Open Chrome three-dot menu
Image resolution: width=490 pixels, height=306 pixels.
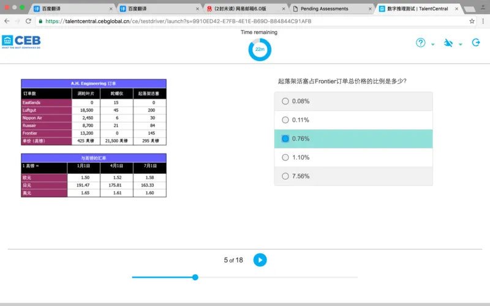click(483, 21)
